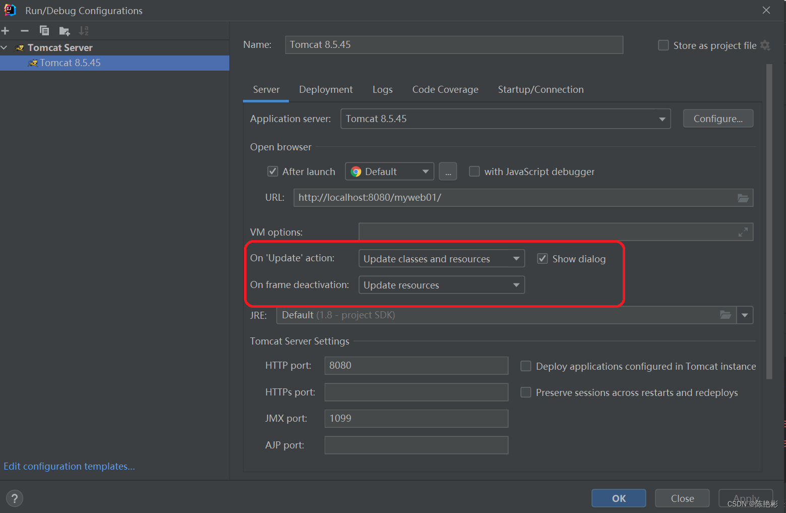Sort configurations alphabetically using the toolbar icon
The width and height of the screenshot is (786, 513).
point(84,31)
